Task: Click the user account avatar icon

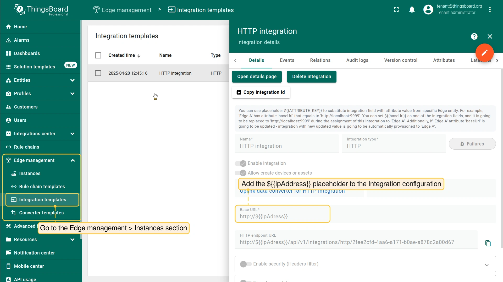Action: (x=428, y=10)
